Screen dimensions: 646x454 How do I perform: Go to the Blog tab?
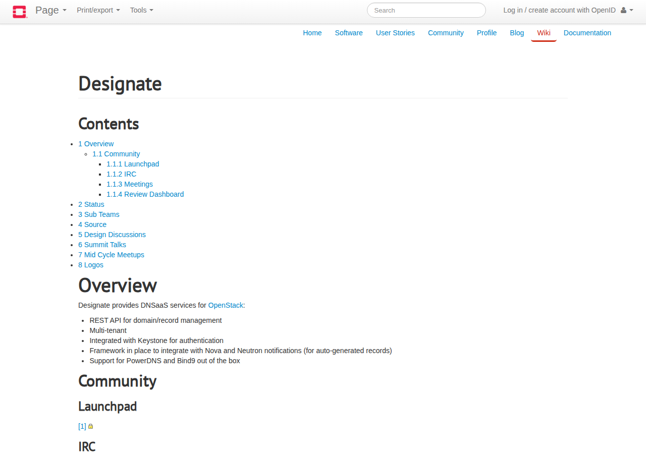pyautogui.click(x=517, y=33)
